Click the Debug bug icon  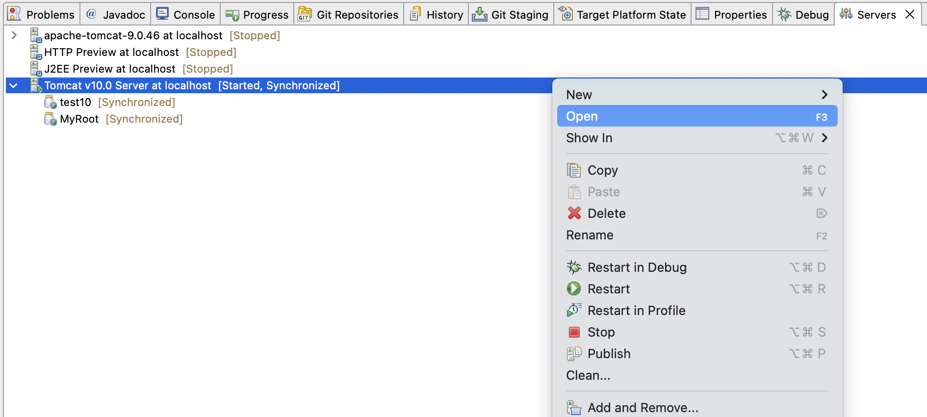784,14
